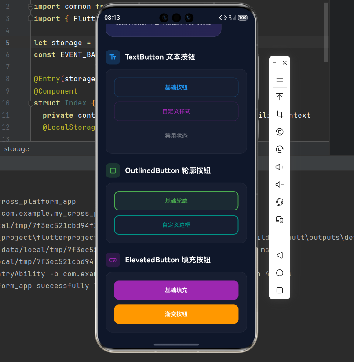Tap the phone's bottom gesture bar
354x362 pixels.
click(x=176, y=344)
